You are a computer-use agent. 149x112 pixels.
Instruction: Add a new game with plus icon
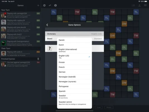pos(38,5)
